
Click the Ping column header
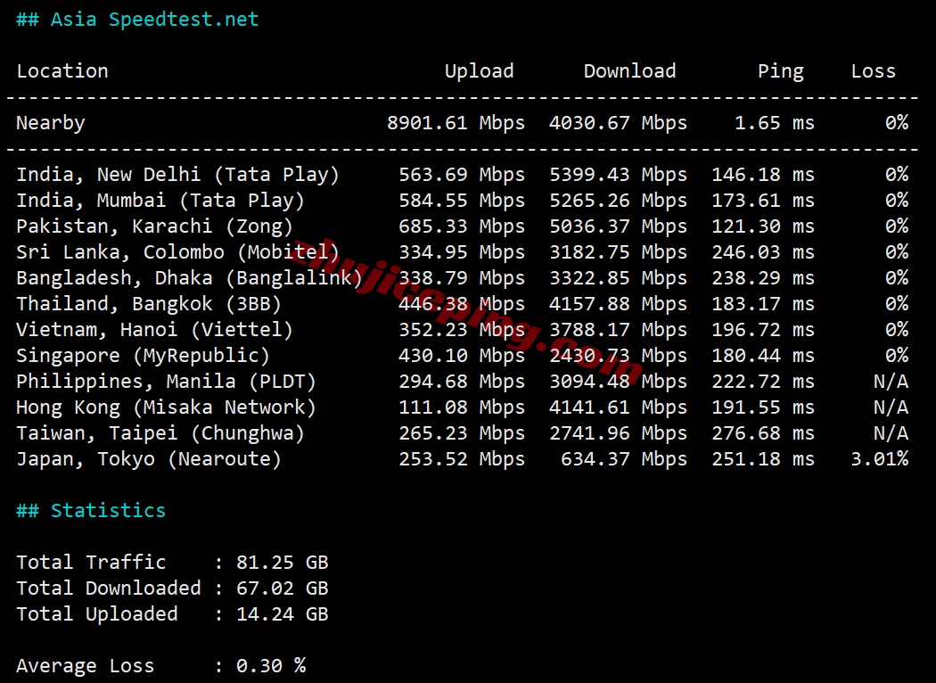(x=780, y=71)
